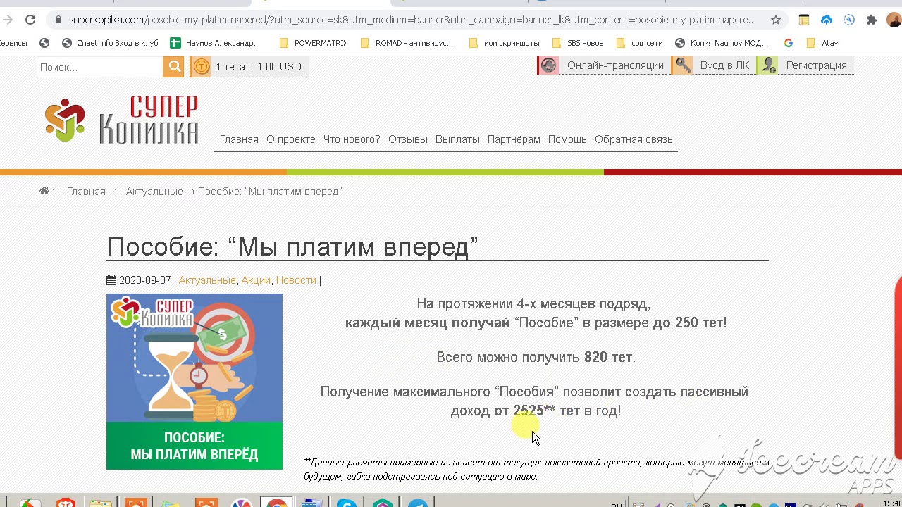Click the breadcrumb text Пособие: "Мы платим вперед"
902x507 pixels.
click(270, 192)
